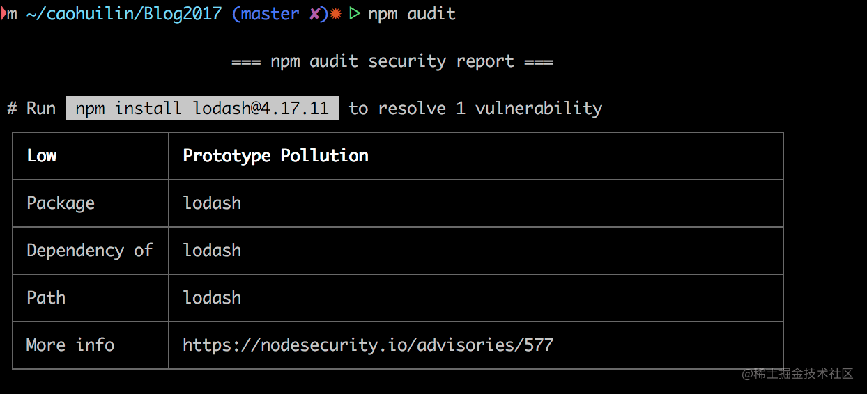
Task: Click the Package row label
Action: pos(61,203)
